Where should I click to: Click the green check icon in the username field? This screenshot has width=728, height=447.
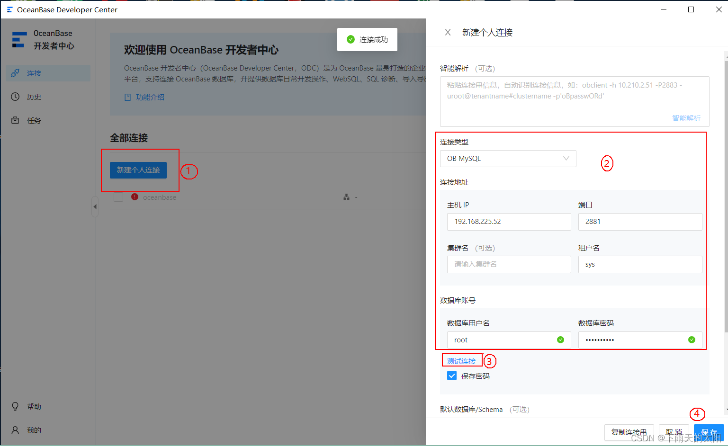560,340
